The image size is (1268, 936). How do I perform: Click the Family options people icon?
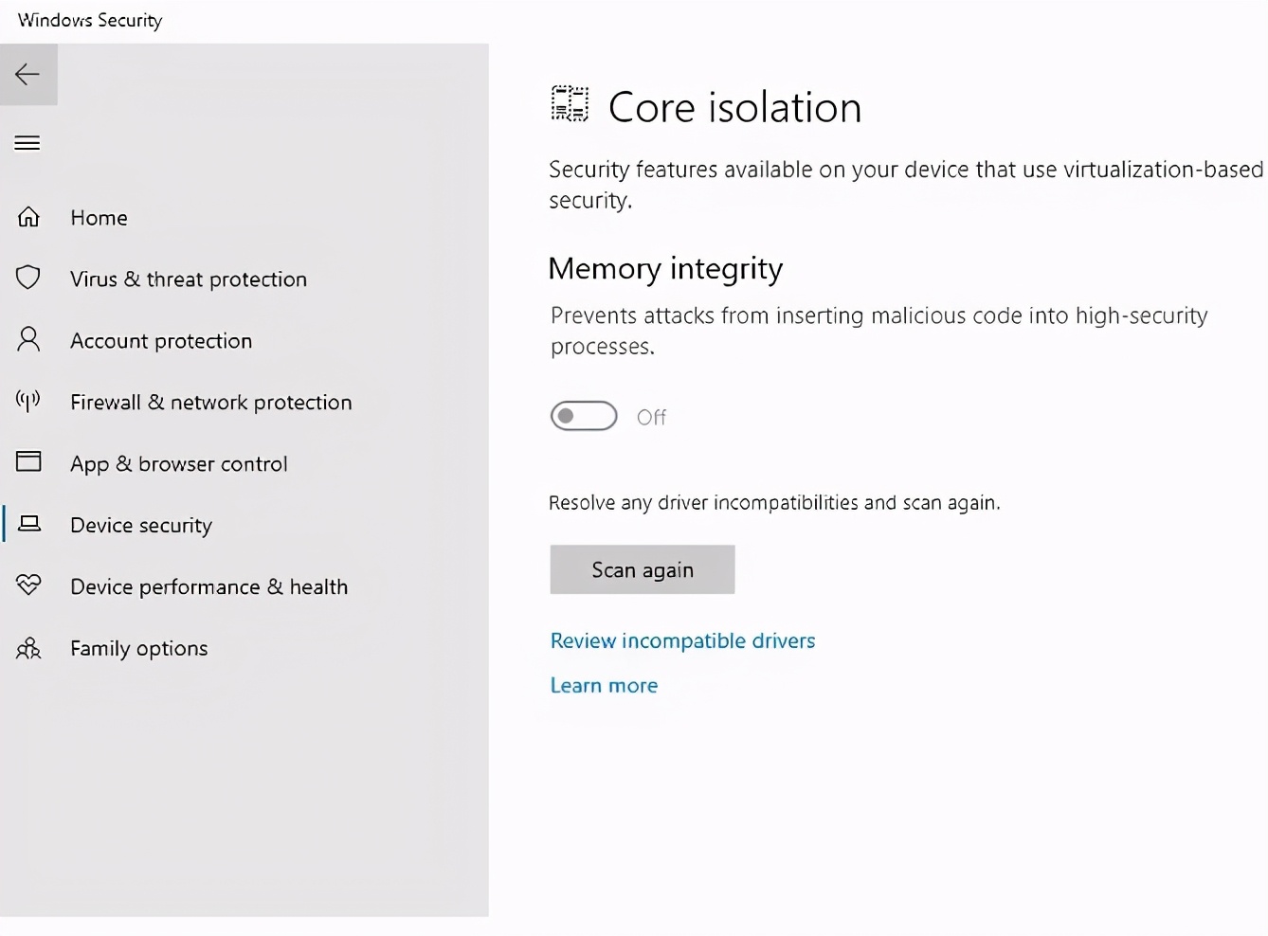tap(28, 648)
